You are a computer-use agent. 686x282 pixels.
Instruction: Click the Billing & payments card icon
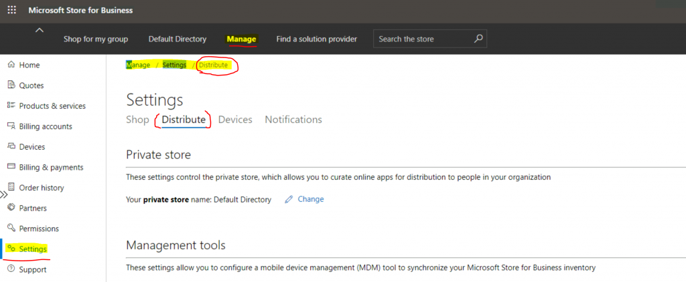point(11,167)
